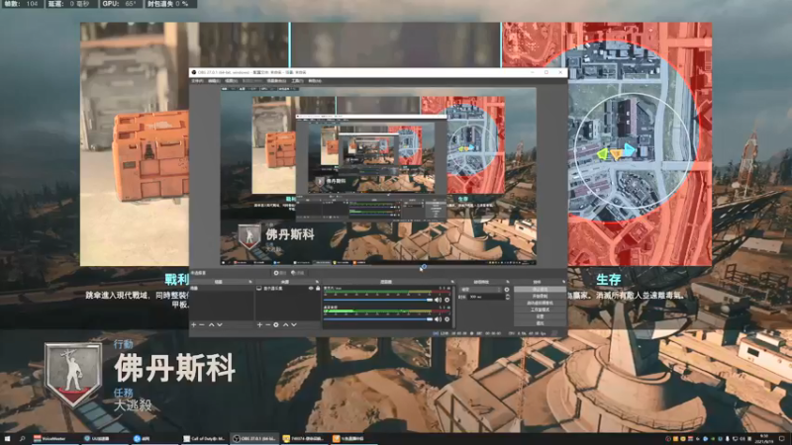Open the Windows Start menu
This screenshot has width=792, height=445.
[x=7, y=439]
